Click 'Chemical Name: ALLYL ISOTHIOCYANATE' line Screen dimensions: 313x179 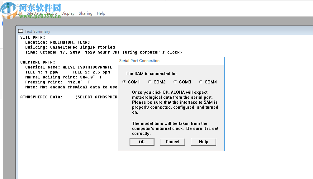(x=69, y=67)
